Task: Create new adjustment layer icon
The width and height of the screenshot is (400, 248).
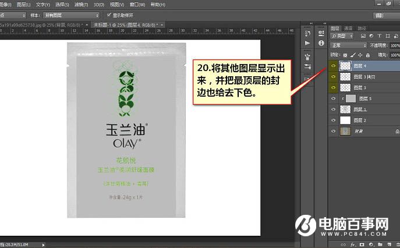Action: (x=371, y=245)
